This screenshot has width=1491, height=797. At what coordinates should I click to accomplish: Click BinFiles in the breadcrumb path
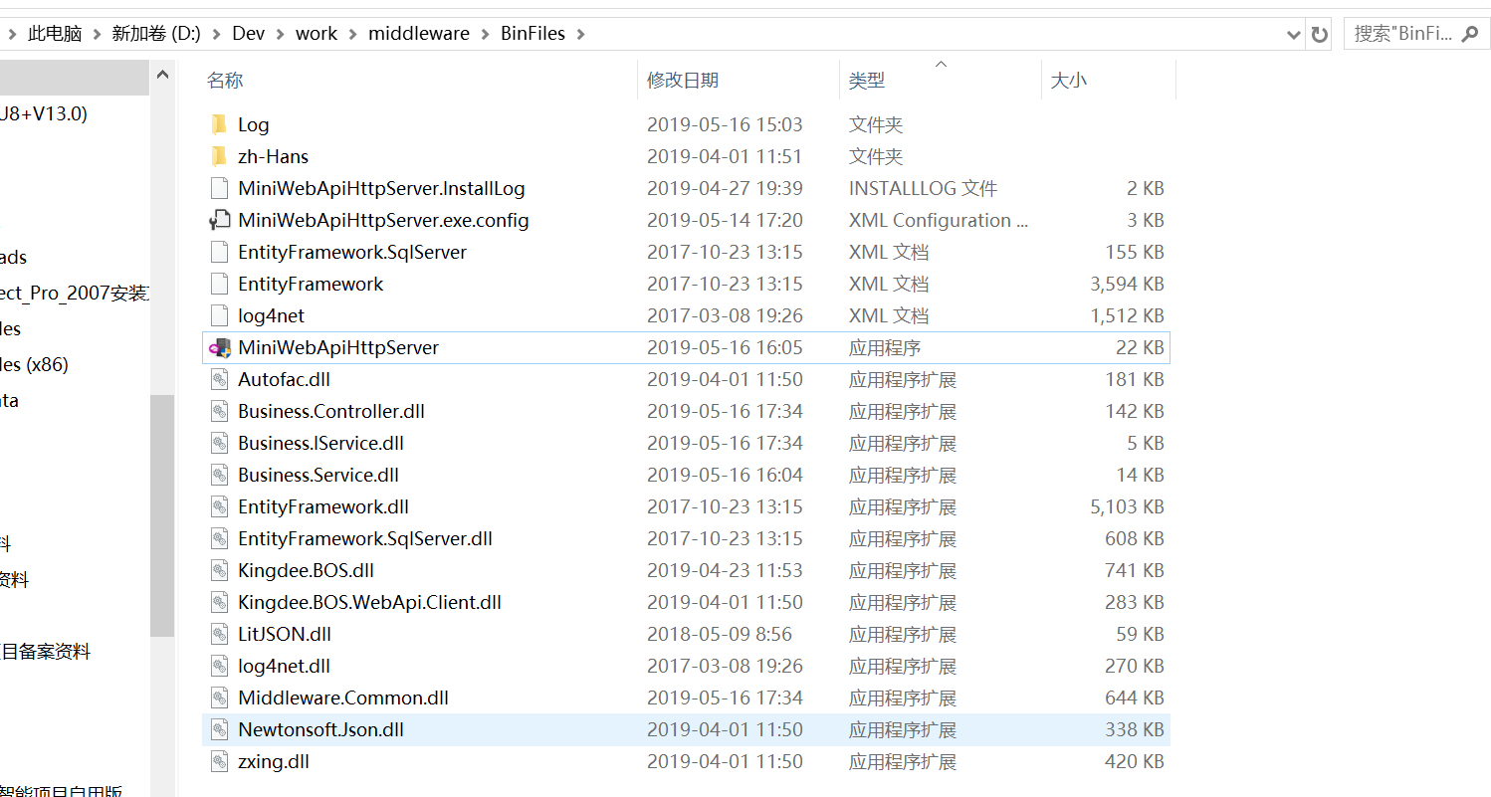click(x=532, y=33)
